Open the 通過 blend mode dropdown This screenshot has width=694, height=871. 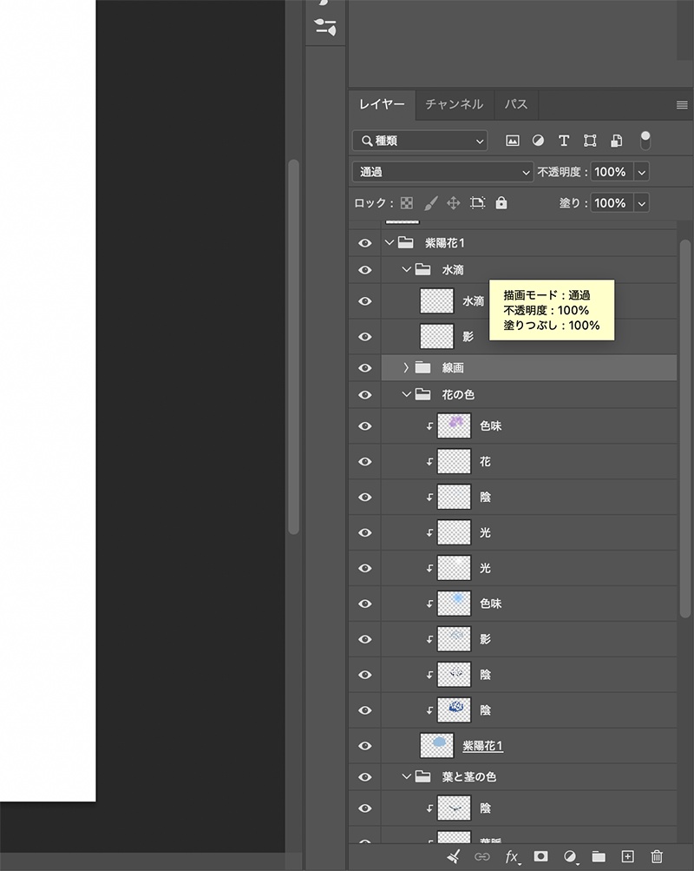[x=442, y=172]
